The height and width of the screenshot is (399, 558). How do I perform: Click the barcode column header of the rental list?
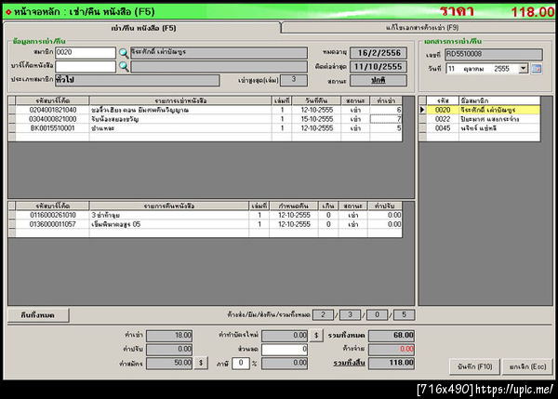point(52,100)
